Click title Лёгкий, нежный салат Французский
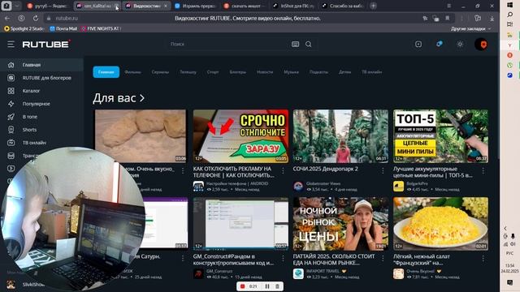The image size is (520, 292). click(422, 260)
